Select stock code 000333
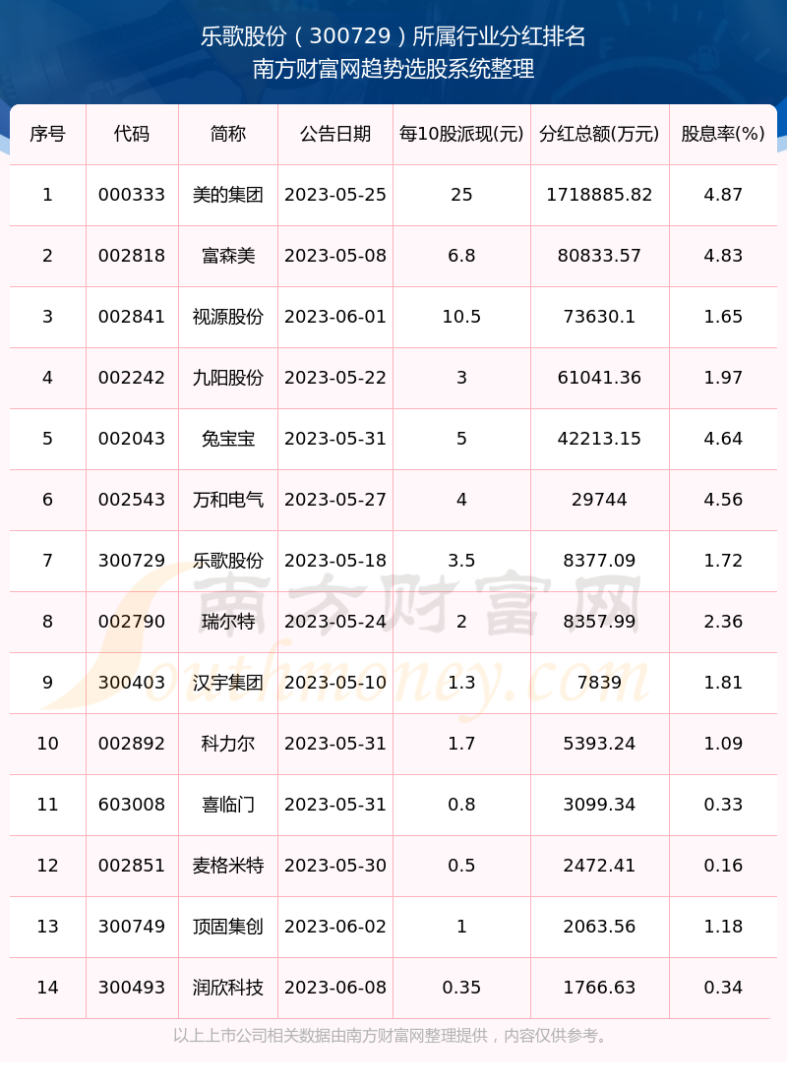Viewport: 787px width, 1084px height. (x=132, y=195)
